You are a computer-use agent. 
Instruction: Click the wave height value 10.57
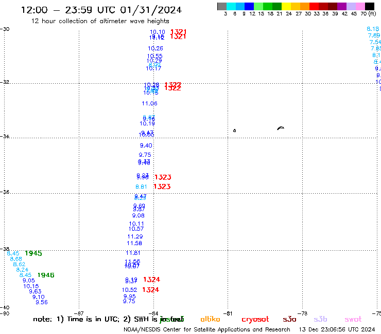point(136,229)
